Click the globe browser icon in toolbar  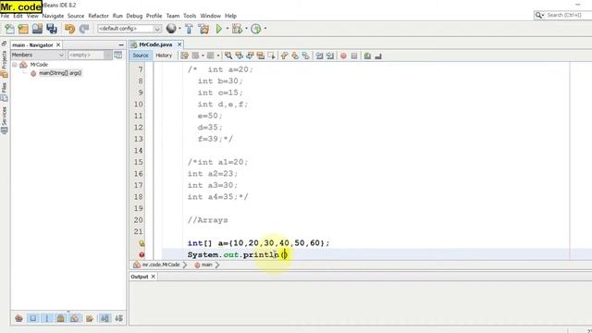[171, 29]
